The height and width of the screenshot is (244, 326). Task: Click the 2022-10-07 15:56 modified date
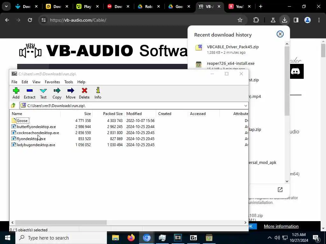point(140,120)
